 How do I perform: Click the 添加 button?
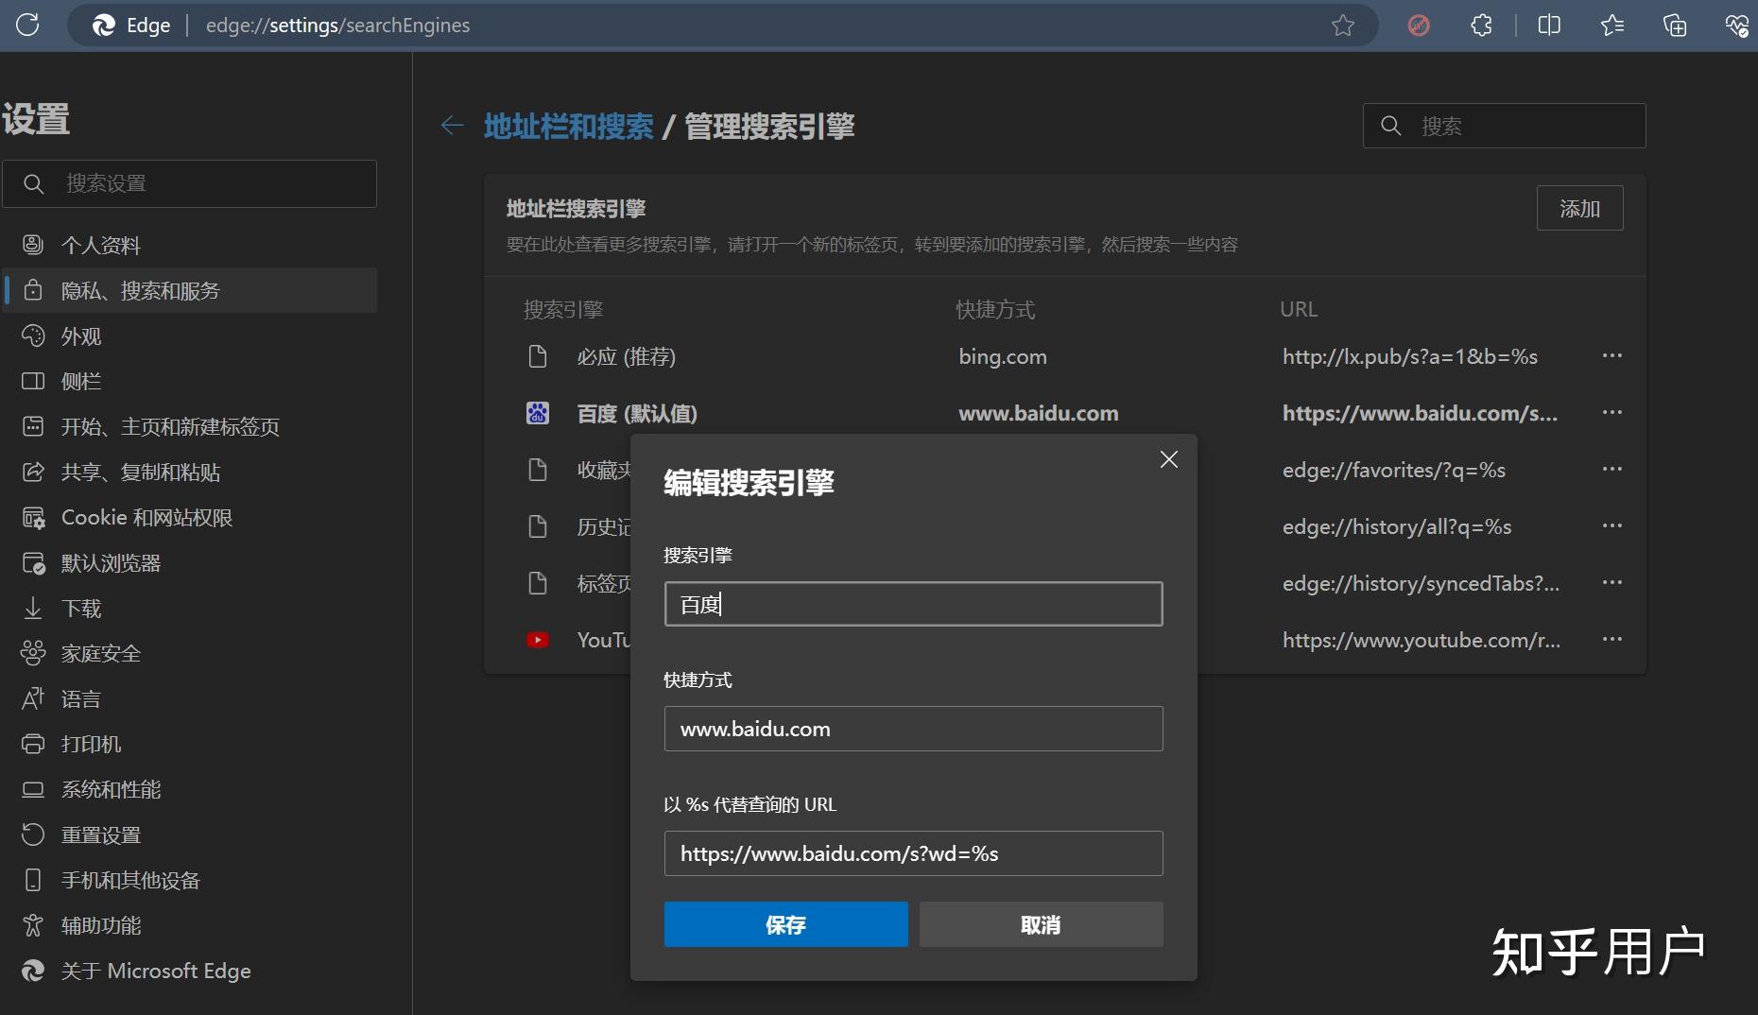pos(1579,208)
